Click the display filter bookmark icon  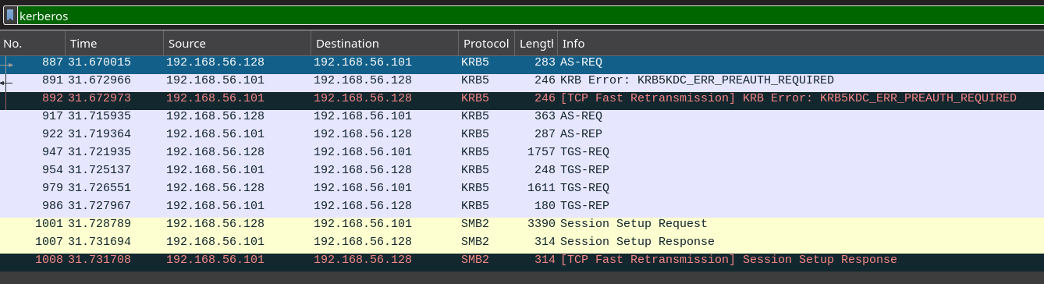tap(10, 16)
